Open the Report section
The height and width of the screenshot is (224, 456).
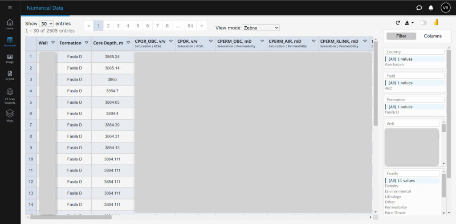pyautogui.click(x=10, y=75)
